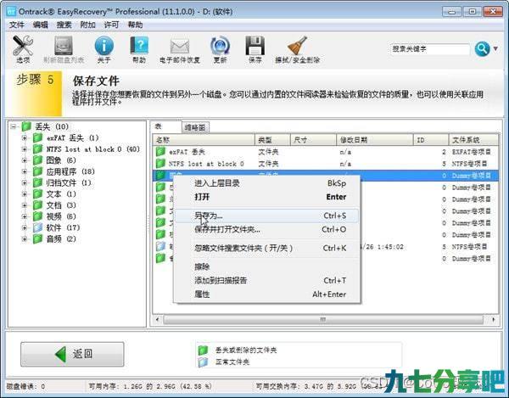Viewport: 509px width, 398px height.
Task: Click the left arrow of horizontal scrollbar
Action: tap(158, 319)
